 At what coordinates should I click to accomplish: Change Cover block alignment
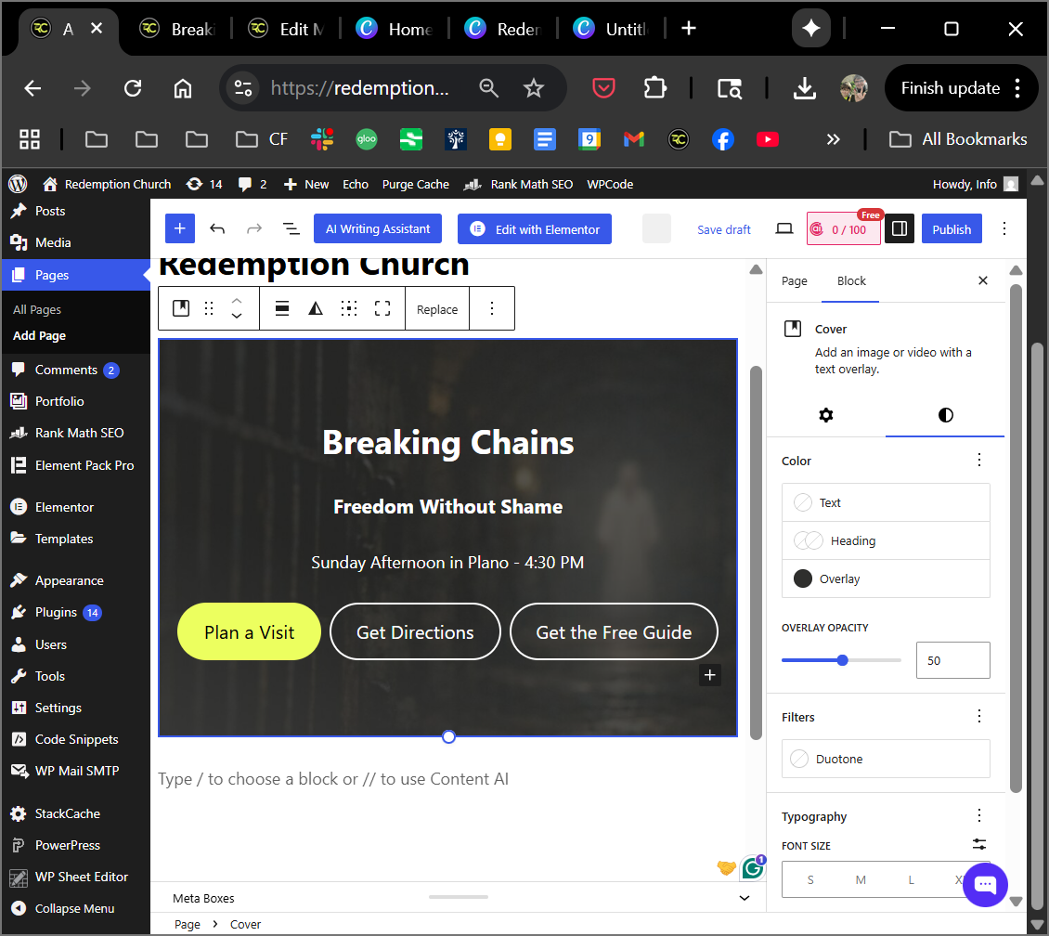coord(282,309)
